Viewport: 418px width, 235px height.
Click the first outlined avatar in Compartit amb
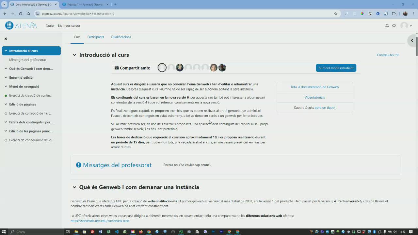pos(162,68)
